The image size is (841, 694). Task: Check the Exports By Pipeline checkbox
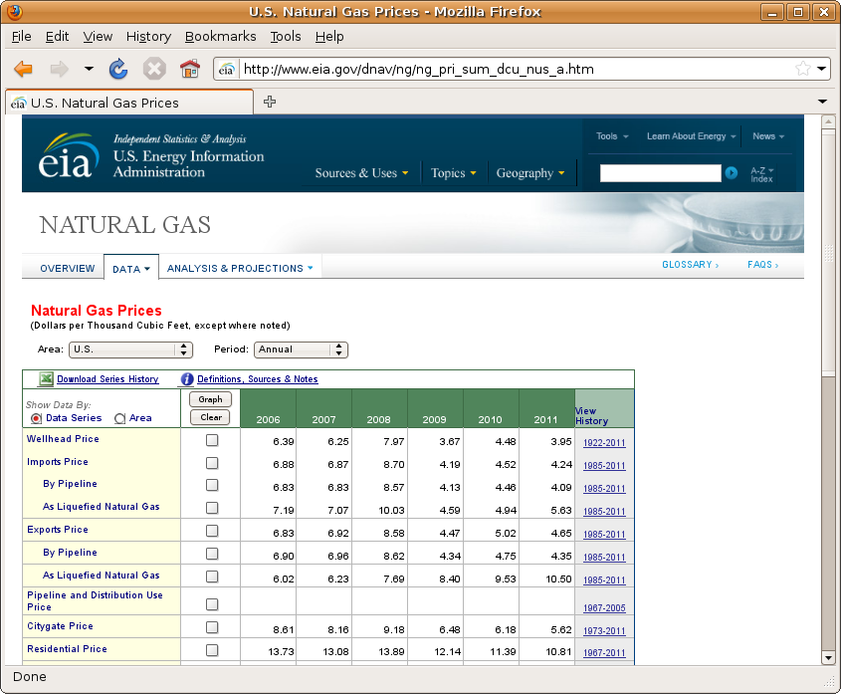(212, 554)
